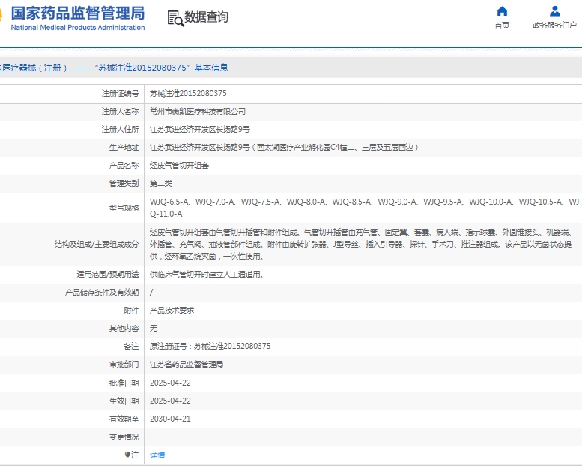Open the 详情 link
The image size is (582, 468).
click(x=157, y=454)
